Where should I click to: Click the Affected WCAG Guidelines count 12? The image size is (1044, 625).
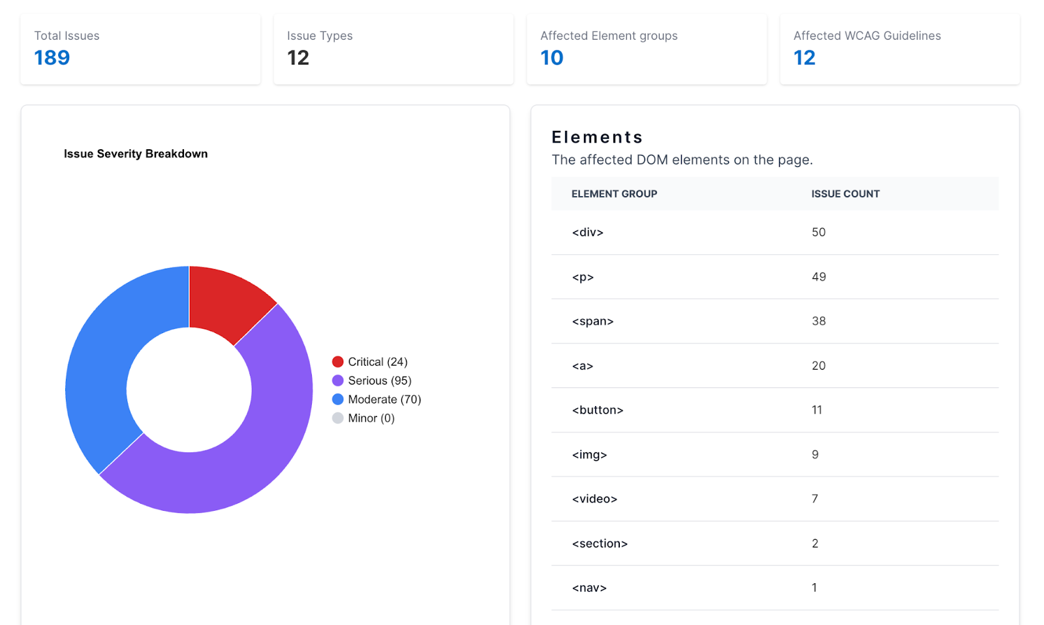[804, 58]
